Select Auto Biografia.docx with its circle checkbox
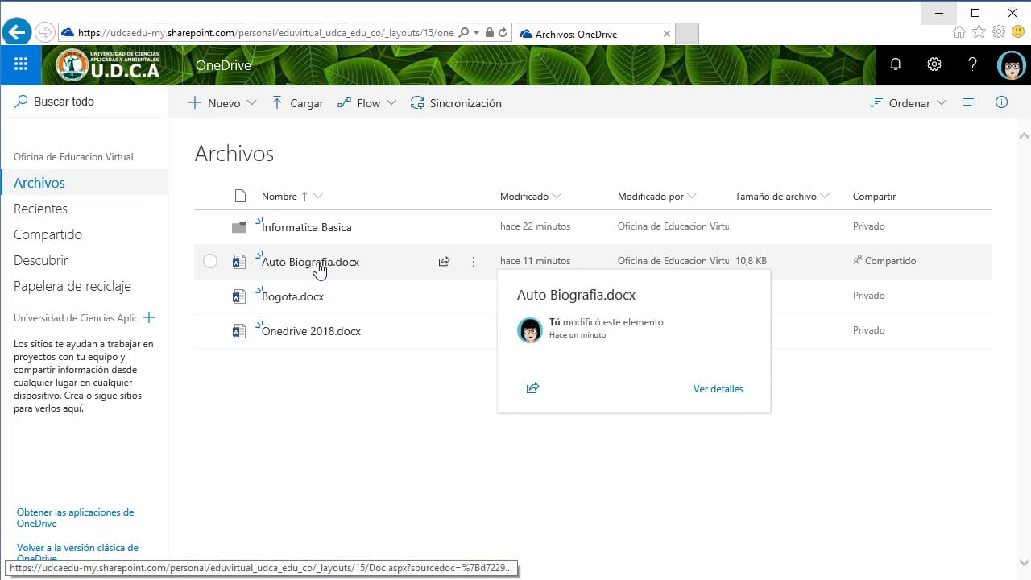 210,261
